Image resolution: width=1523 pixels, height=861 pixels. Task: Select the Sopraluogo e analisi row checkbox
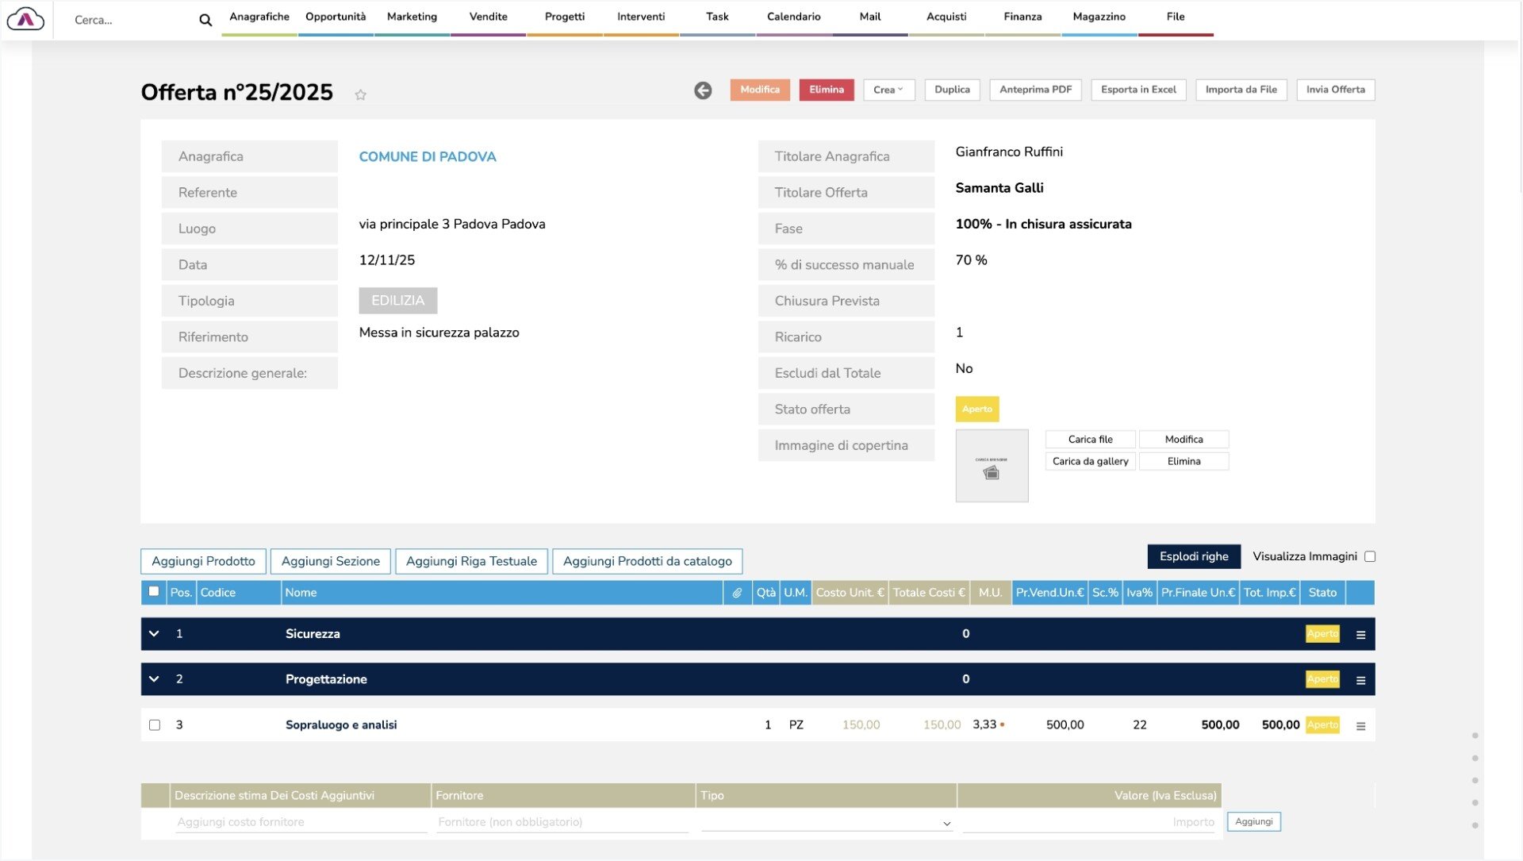[155, 725]
